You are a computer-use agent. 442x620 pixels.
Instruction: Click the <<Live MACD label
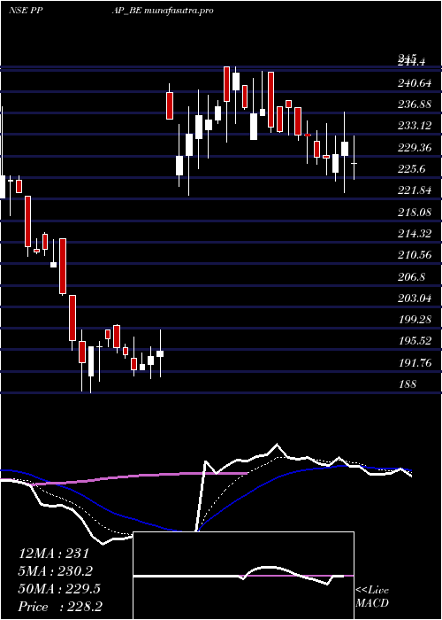372,597
